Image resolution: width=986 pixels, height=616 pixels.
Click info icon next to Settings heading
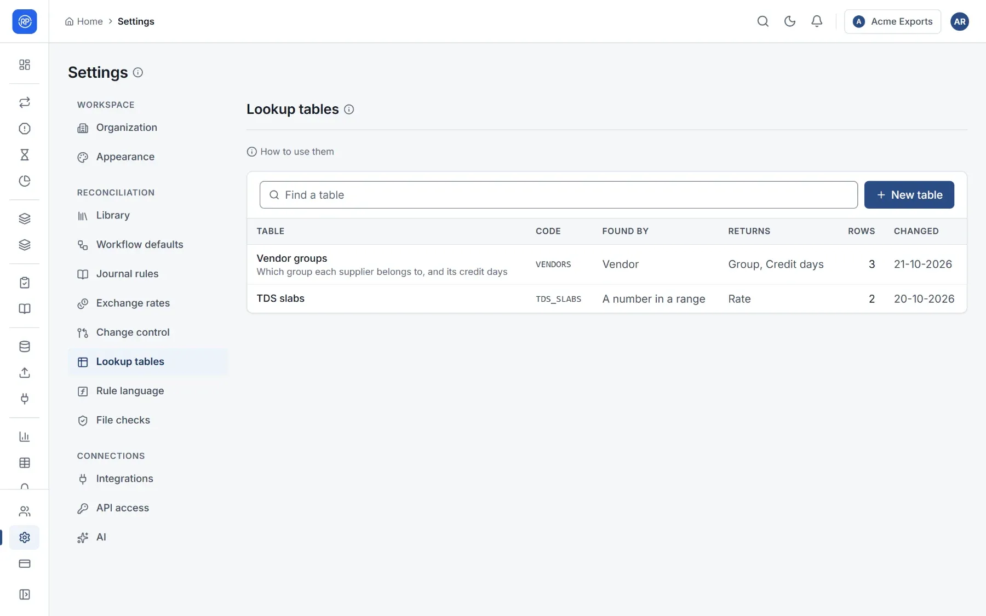click(138, 72)
